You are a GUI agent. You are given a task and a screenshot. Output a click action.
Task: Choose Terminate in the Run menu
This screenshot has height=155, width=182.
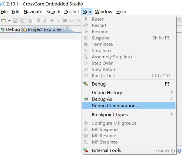point(129,44)
